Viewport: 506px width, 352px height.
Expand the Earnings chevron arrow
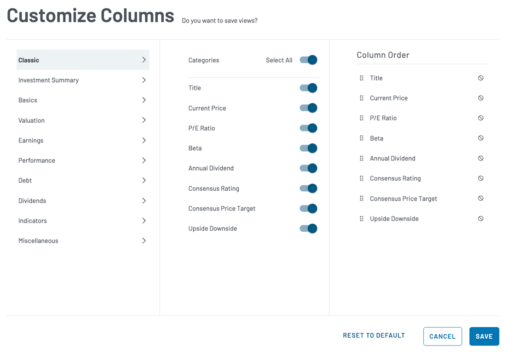[144, 140]
